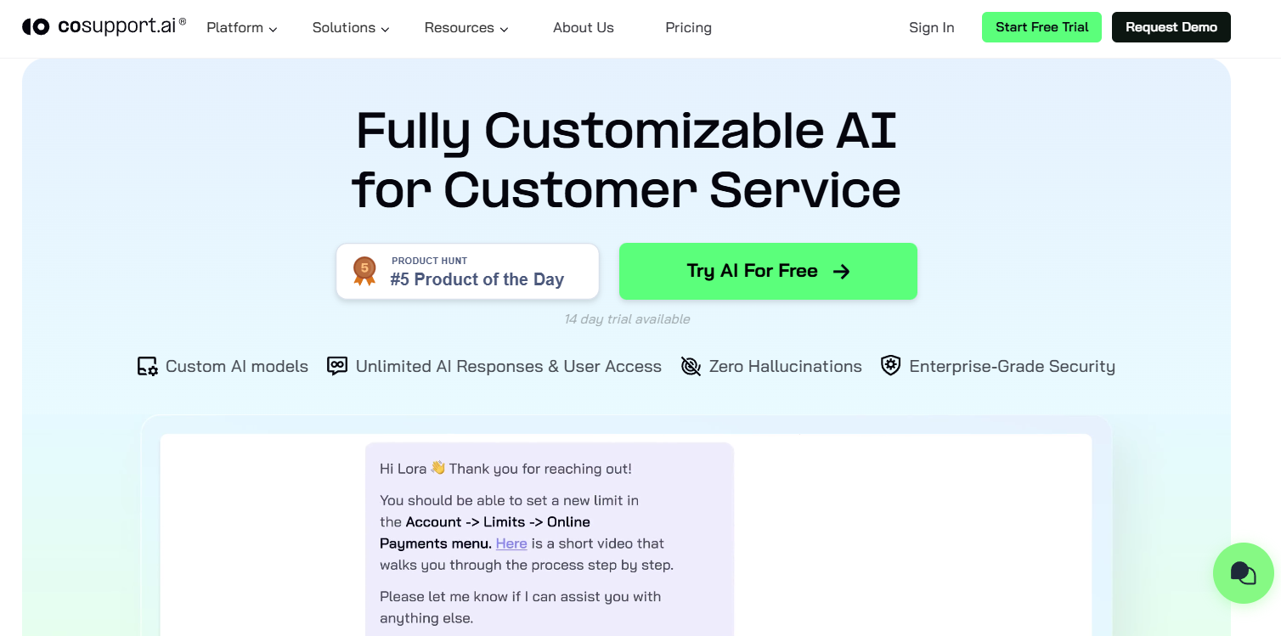Click the Product Hunt medal badge icon
Viewport: 1281px width, 636px height.
point(364,271)
